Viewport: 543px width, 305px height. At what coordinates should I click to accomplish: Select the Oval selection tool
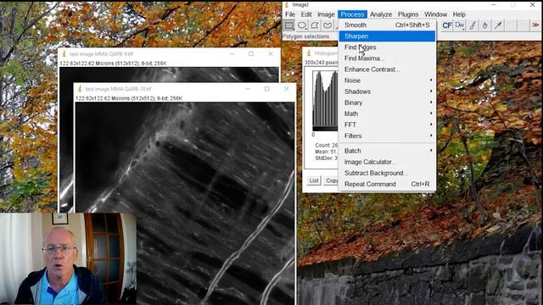coord(302,25)
